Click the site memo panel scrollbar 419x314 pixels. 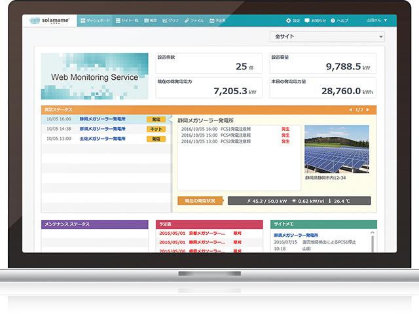pyautogui.click(x=373, y=241)
